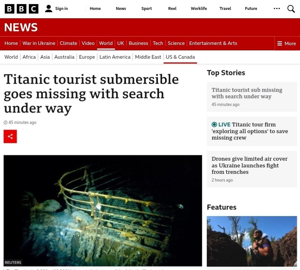Open the Climate section
Viewport: 300px width, 270px height.
point(68,43)
